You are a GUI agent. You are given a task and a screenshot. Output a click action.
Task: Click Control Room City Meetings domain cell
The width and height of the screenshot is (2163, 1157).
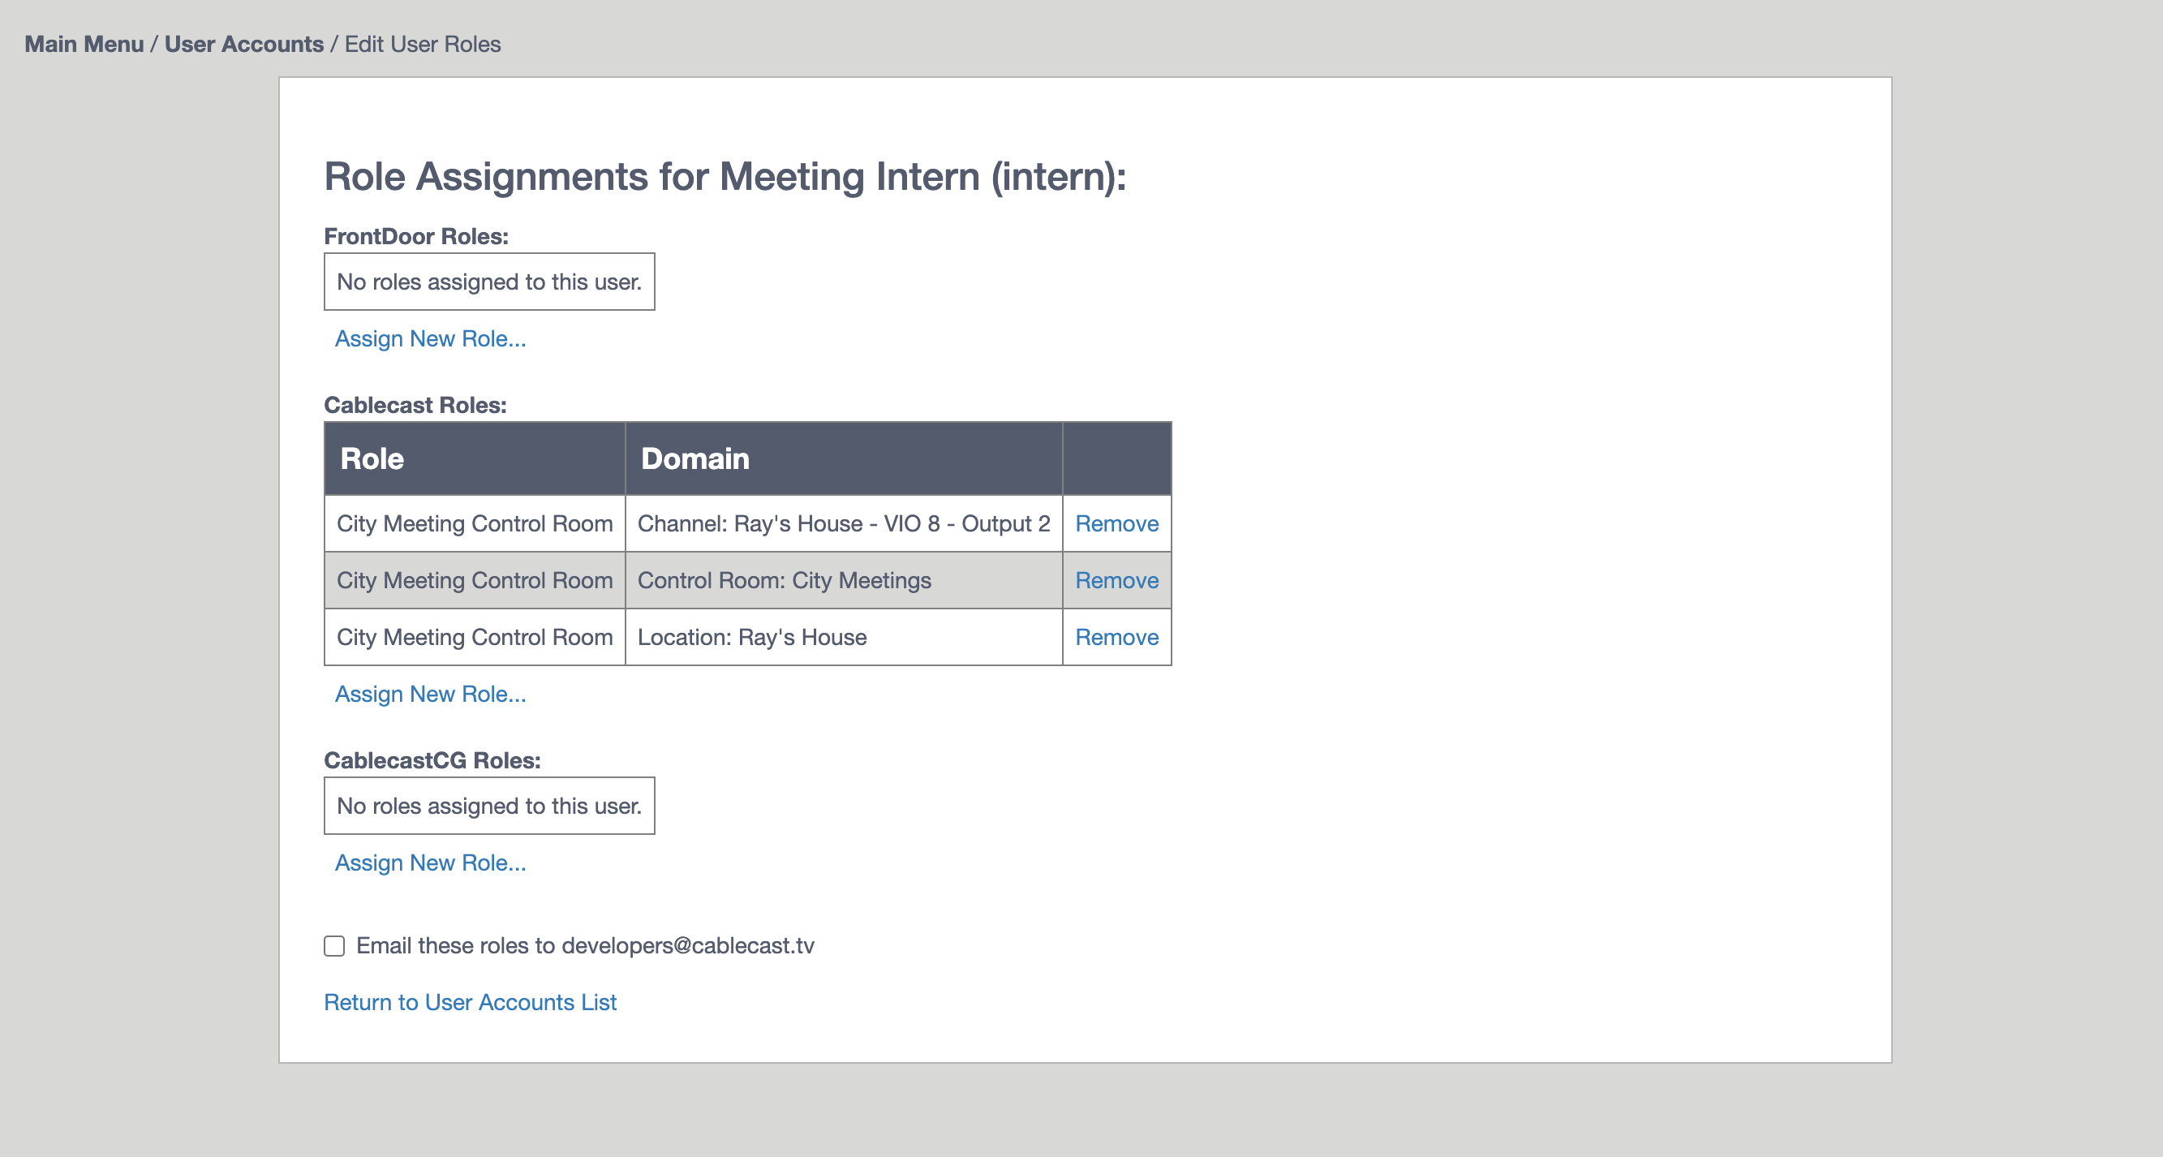coord(844,579)
